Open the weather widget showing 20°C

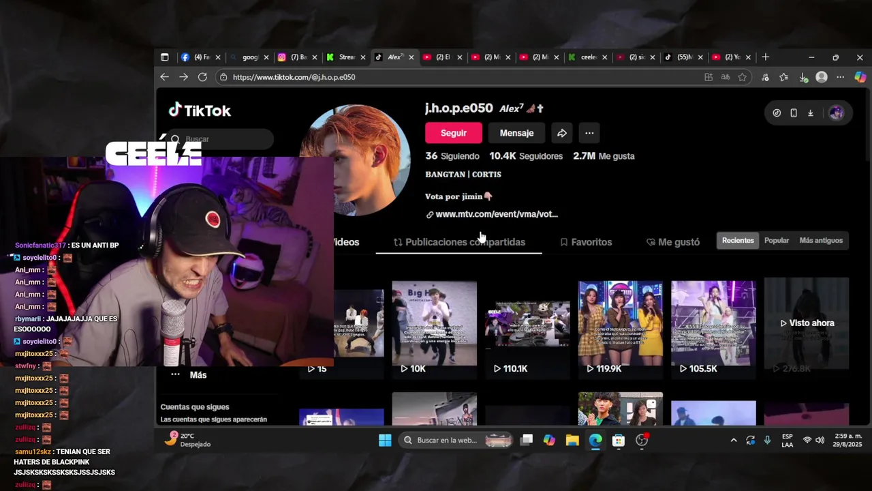(x=188, y=440)
